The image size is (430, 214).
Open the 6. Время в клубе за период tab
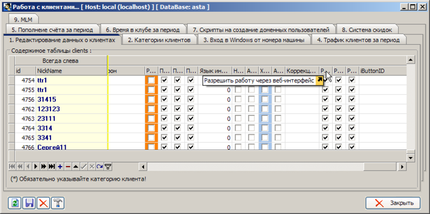point(143,30)
